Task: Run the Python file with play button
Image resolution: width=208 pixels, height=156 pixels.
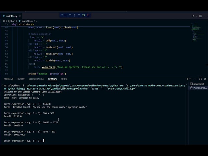Action: [194, 16]
